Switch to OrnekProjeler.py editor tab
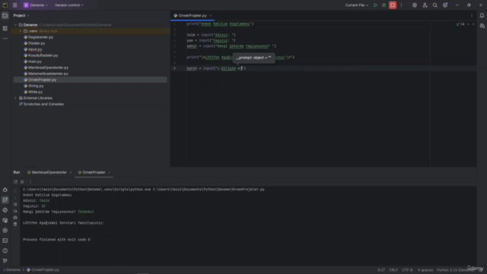The image size is (487, 274). click(x=193, y=15)
